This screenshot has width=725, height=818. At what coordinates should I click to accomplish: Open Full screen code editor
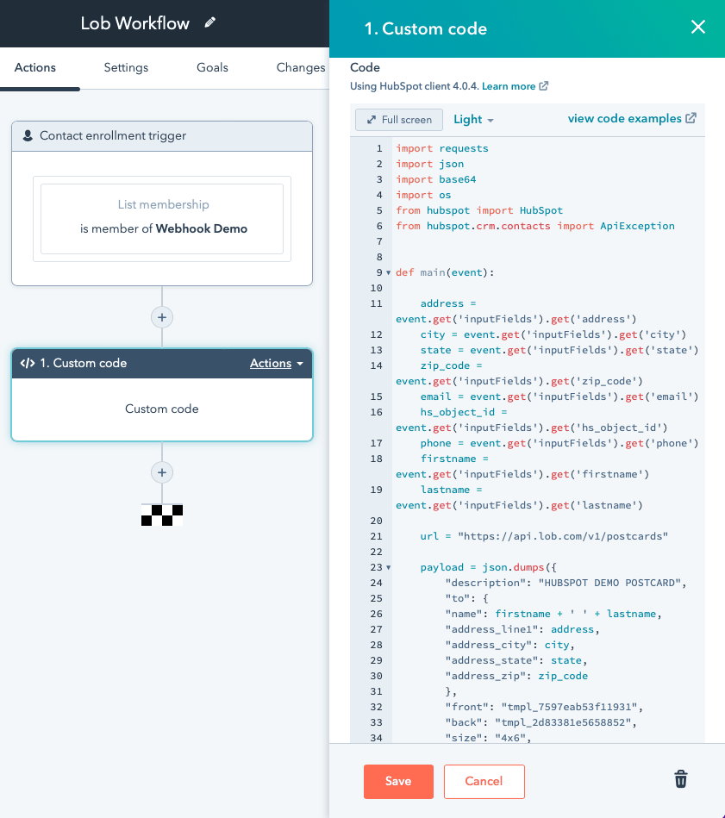pyautogui.click(x=399, y=120)
